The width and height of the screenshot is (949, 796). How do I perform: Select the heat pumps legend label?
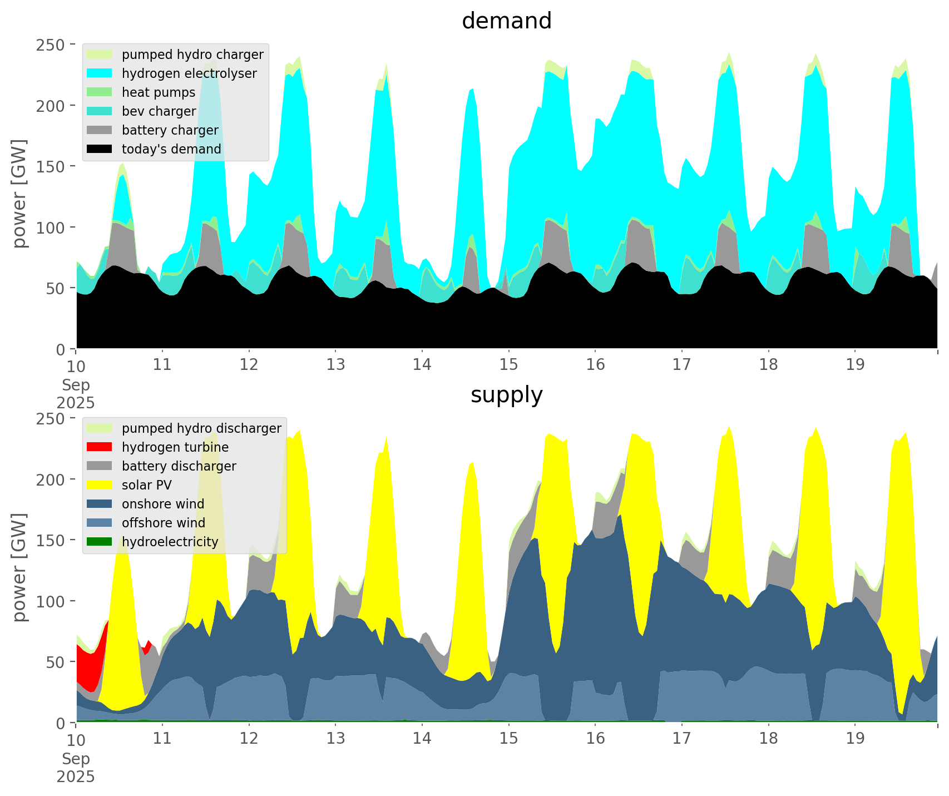click(x=159, y=92)
